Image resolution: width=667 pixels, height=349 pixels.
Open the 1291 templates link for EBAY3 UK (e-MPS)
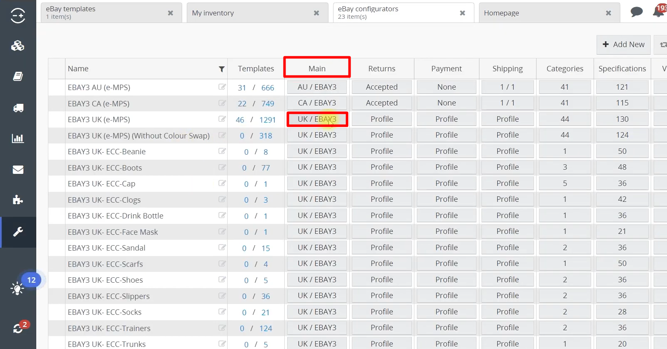(268, 120)
